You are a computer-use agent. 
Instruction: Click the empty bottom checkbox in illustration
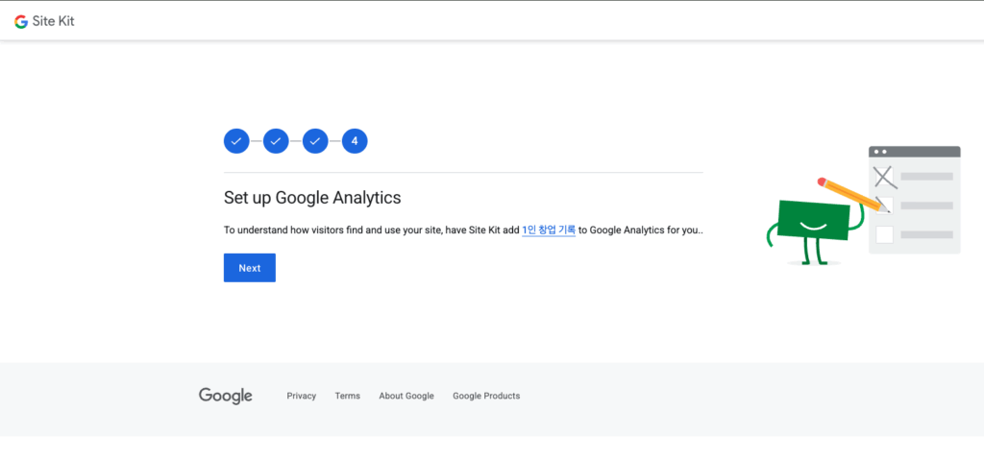pyautogui.click(x=884, y=233)
